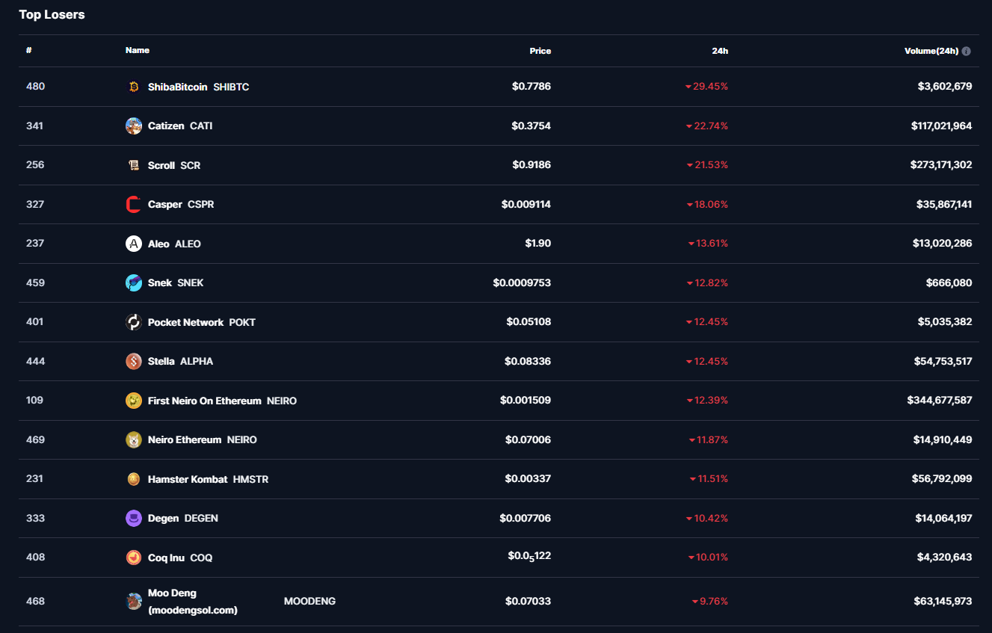This screenshot has height=633, width=992.
Task: Click the Coq Inu price $0.0₅122
Action: (529, 557)
